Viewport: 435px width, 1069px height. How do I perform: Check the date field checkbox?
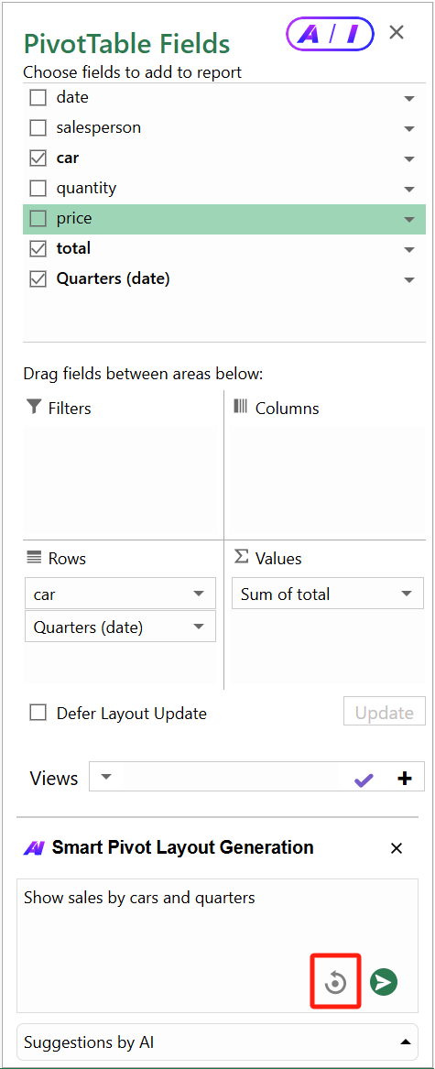click(x=38, y=97)
